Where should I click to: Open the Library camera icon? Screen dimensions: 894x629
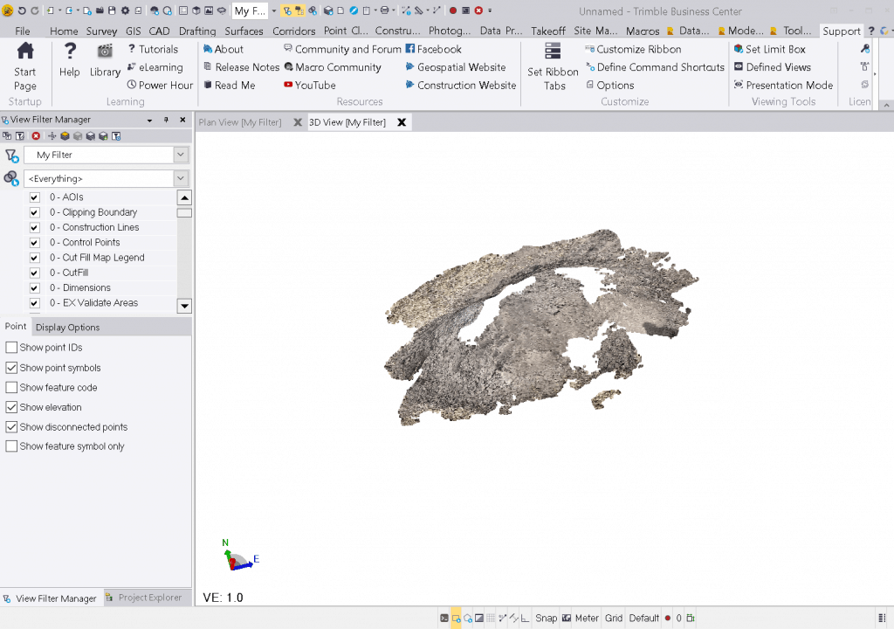(x=105, y=52)
